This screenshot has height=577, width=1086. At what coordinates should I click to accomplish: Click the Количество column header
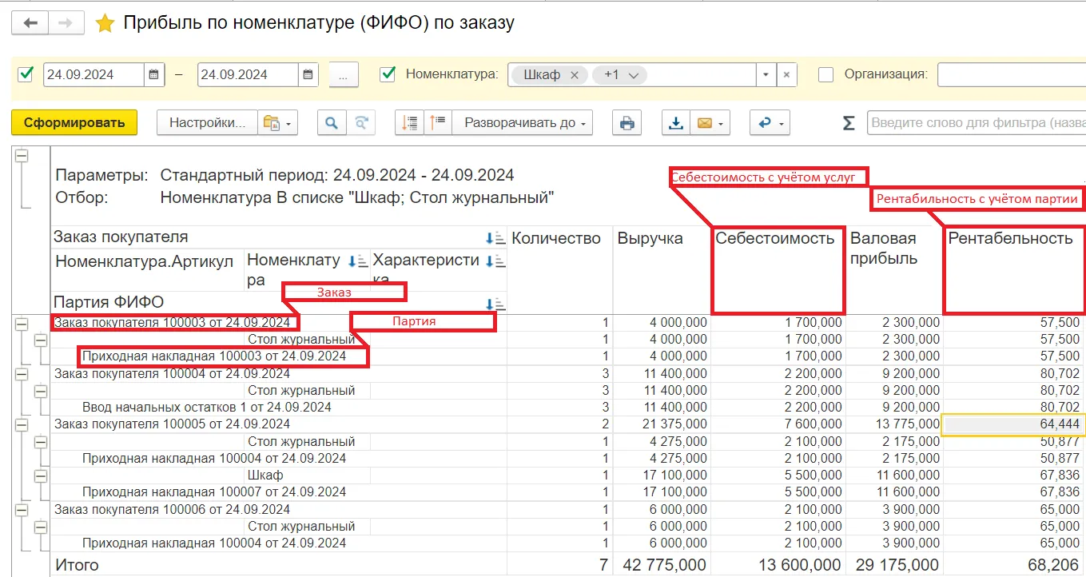[556, 238]
